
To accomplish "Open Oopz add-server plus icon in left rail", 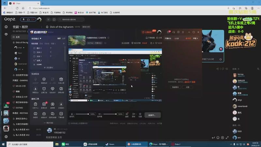I will 6,137.
